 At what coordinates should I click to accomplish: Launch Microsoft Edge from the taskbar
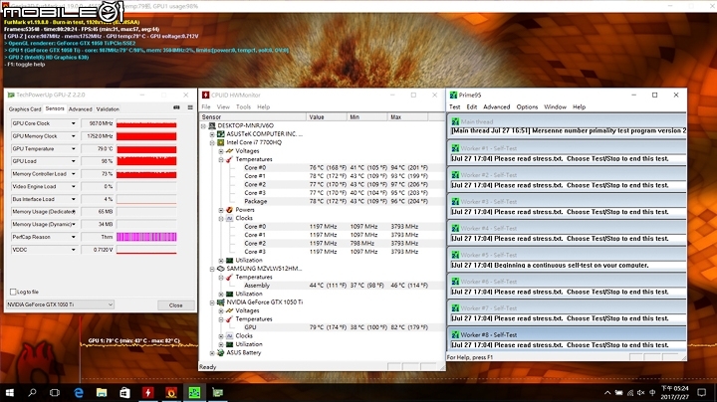[79, 392]
